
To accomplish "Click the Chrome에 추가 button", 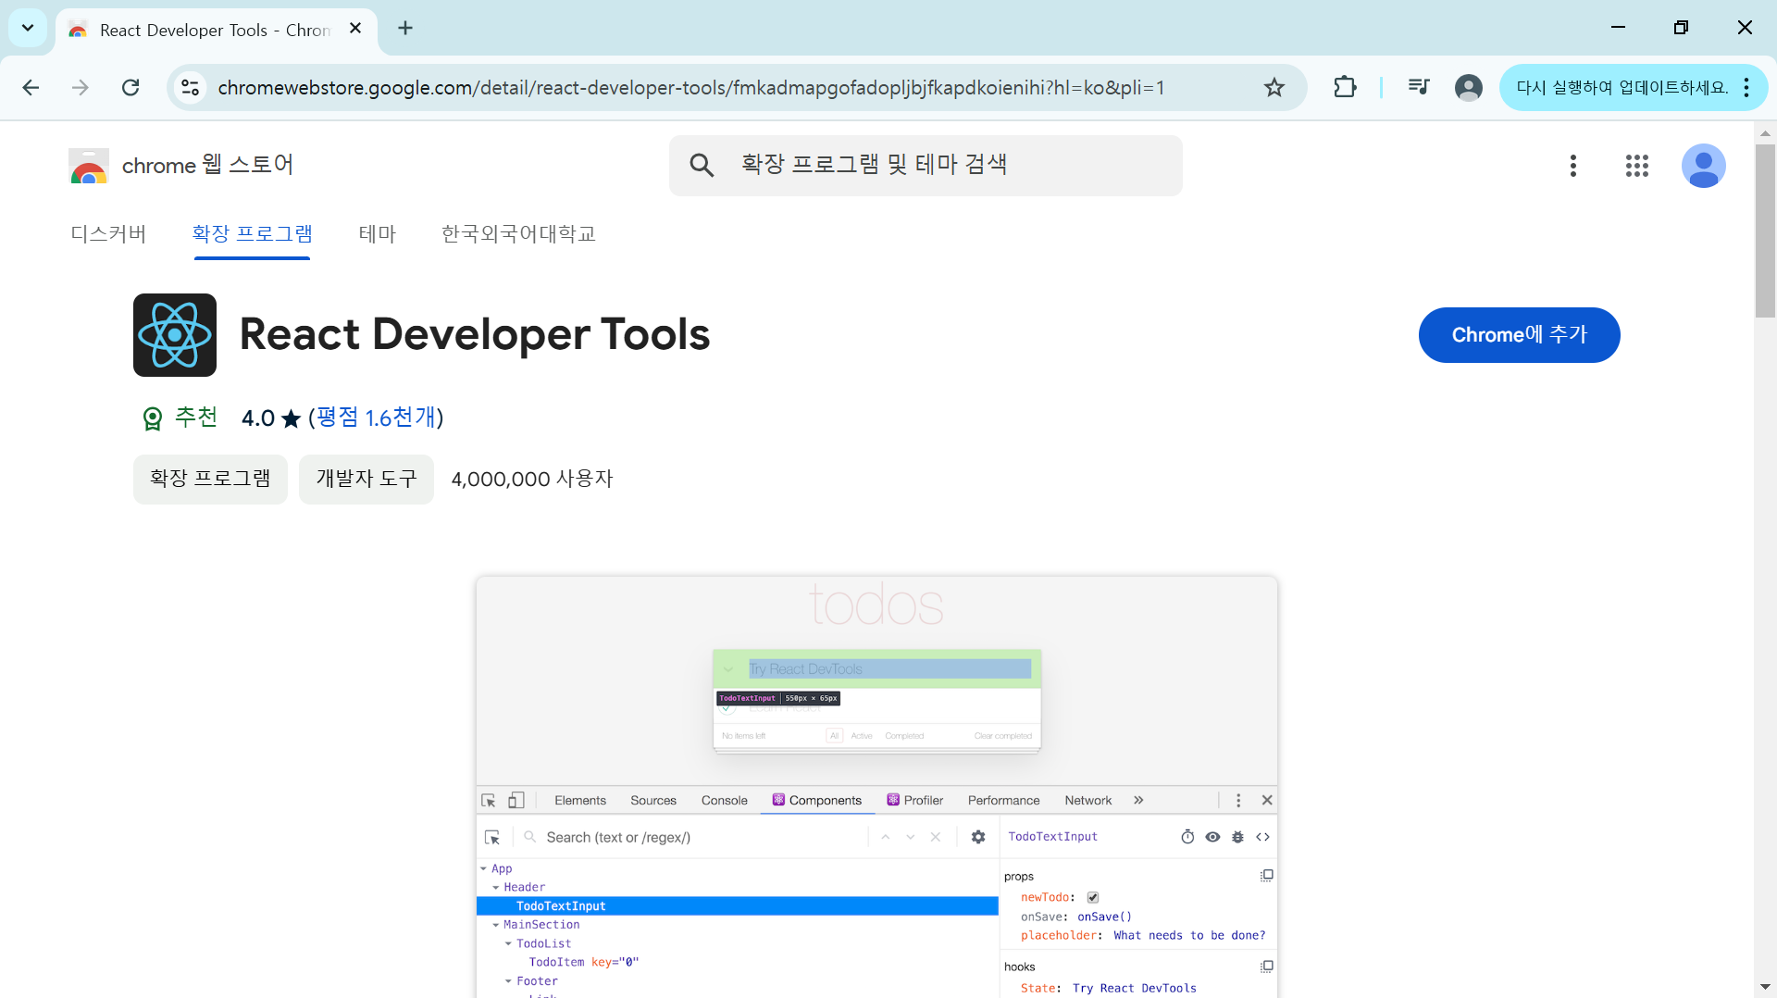I will click(x=1519, y=335).
